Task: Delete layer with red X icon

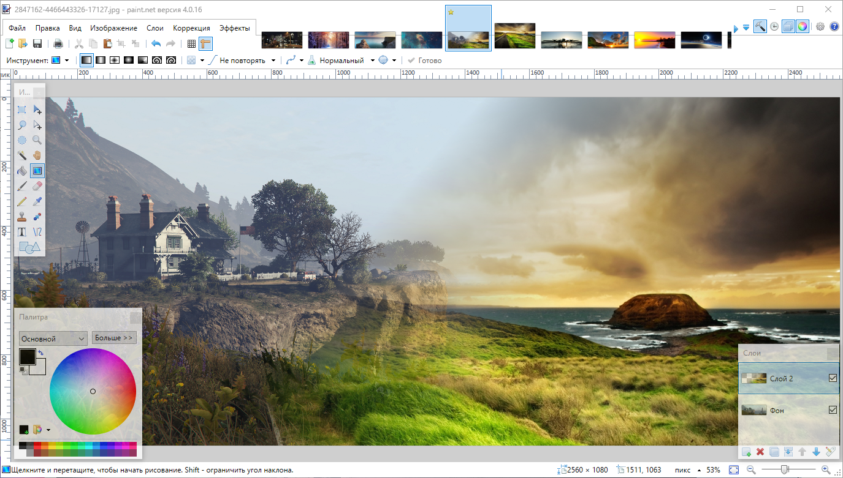Action: pyautogui.click(x=760, y=452)
